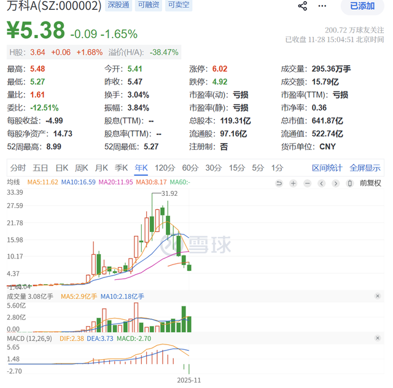This screenshot has height=388, width=393.
Task: Click H股 price 3.64
Action: (x=37, y=52)
